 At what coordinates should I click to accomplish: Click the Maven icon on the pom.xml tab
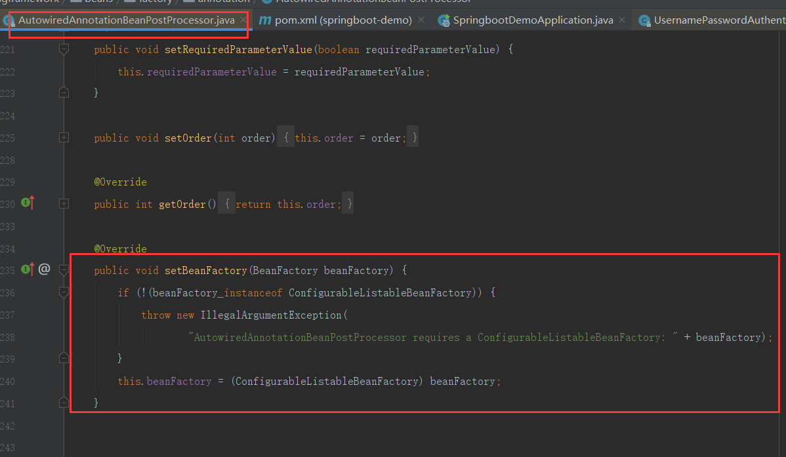click(264, 20)
